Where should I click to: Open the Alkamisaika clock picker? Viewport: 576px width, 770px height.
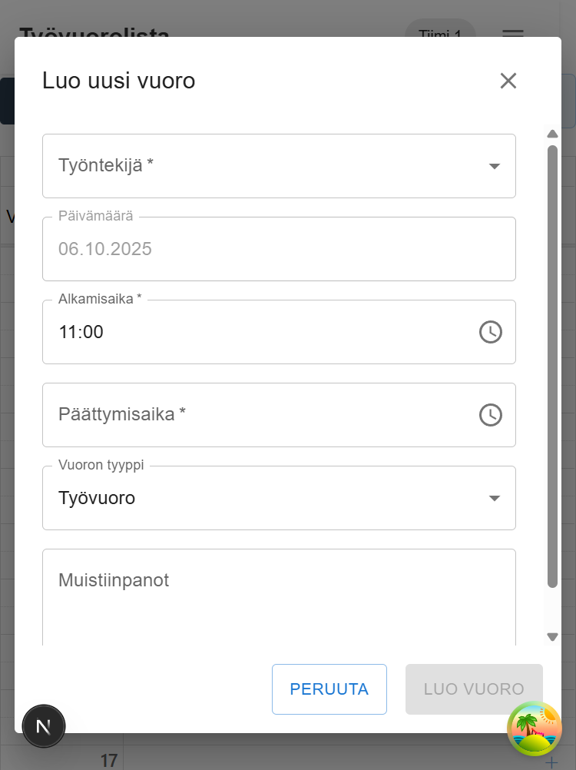coord(491,332)
